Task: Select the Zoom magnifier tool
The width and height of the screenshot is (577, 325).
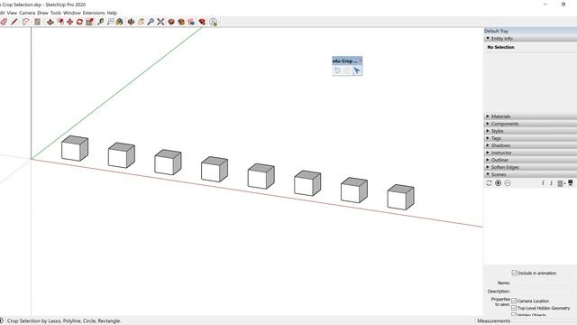Action: [151, 22]
